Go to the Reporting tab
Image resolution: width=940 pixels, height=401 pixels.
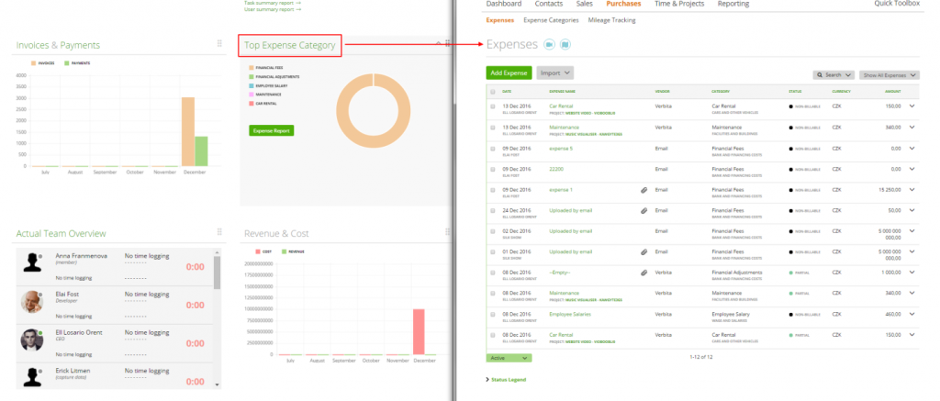coord(733,4)
